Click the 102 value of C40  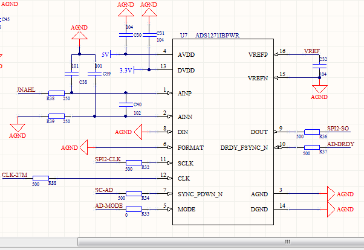(137, 113)
